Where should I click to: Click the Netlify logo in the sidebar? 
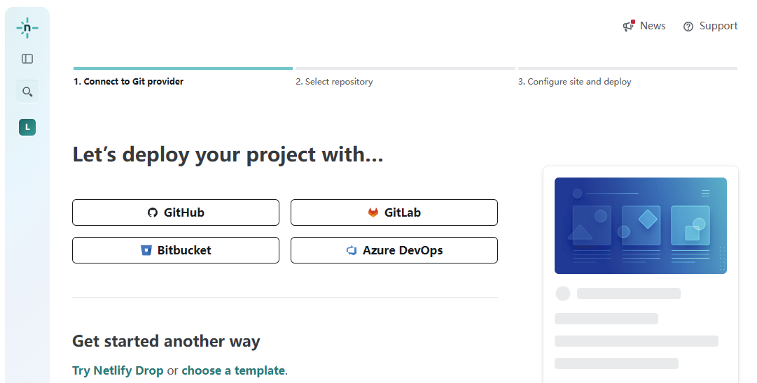(27, 28)
